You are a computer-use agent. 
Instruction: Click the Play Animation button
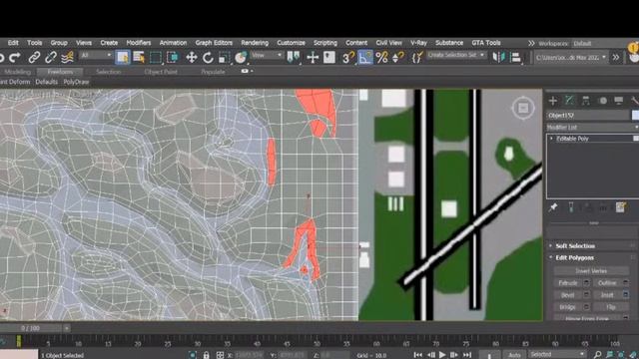pyautogui.click(x=442, y=355)
